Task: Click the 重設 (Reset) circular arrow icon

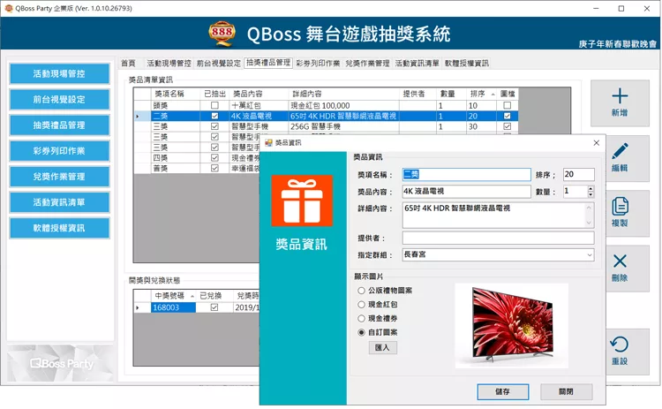Action: click(x=619, y=345)
